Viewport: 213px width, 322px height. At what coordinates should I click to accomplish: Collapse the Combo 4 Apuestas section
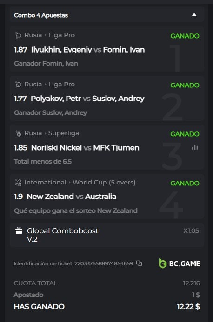click(194, 15)
